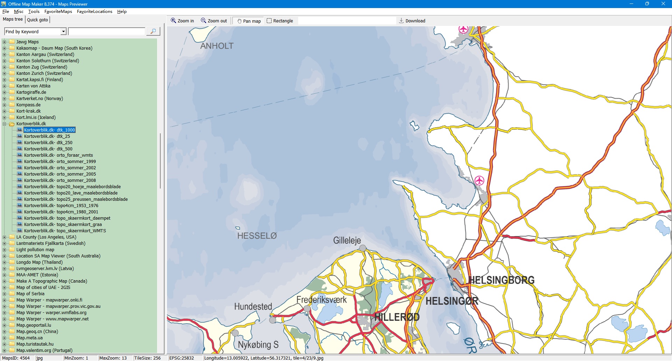Activate the Pan map hand tool
This screenshot has width=672, height=361.
pyautogui.click(x=249, y=21)
